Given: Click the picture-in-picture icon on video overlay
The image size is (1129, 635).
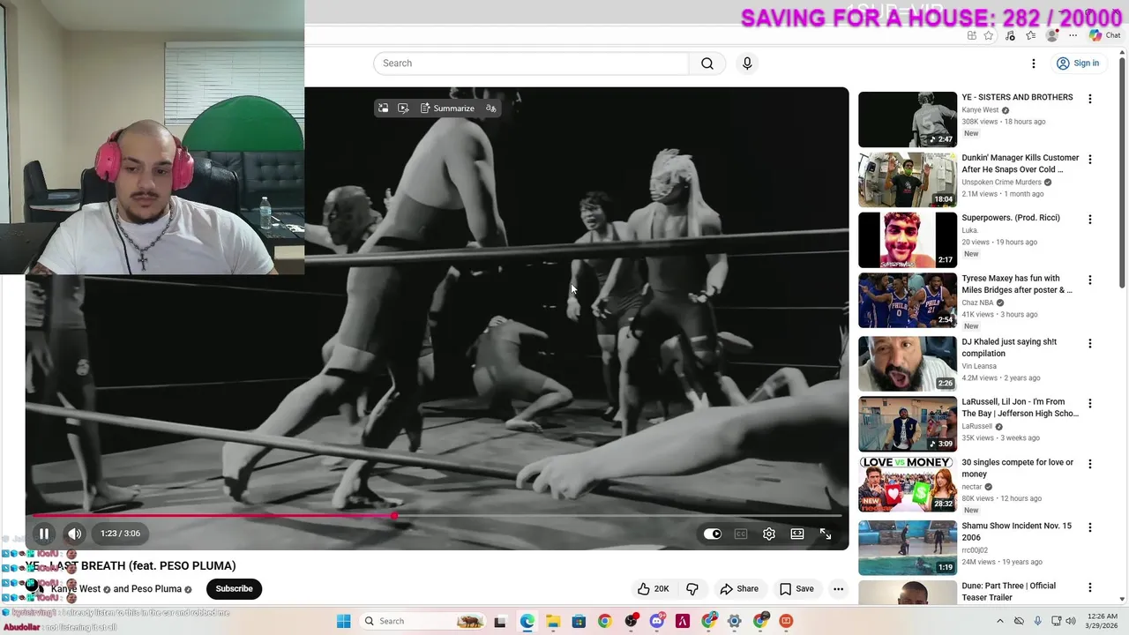Looking at the screenshot, I should tap(383, 108).
